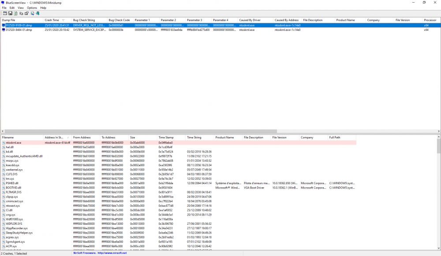Click the ntoskrnl.exe driver file icon
The width and height of the screenshot is (441, 256).
click(4, 143)
